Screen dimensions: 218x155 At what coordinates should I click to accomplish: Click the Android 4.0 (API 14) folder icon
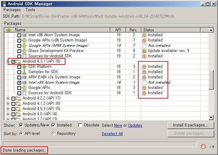(18, 114)
